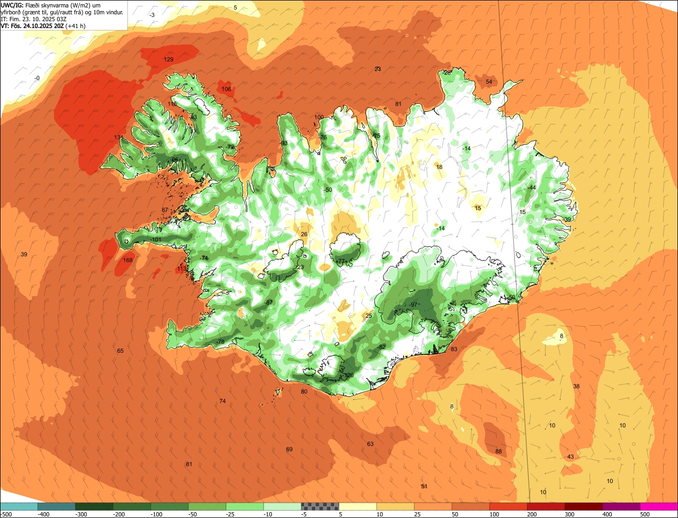Click the 74 value on the map
Viewport: 678px width, 518px height.
pos(222,401)
